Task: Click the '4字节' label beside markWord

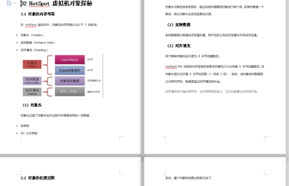Action: pos(90,59)
